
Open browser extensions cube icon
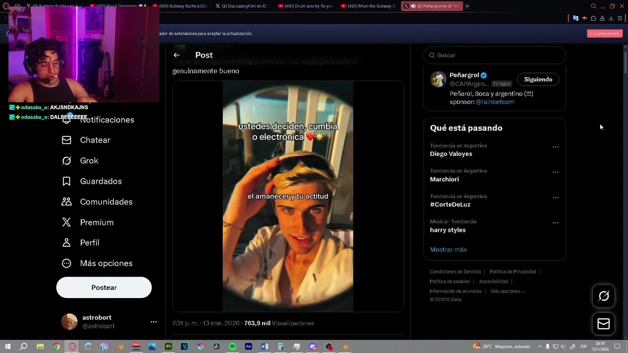point(593,18)
